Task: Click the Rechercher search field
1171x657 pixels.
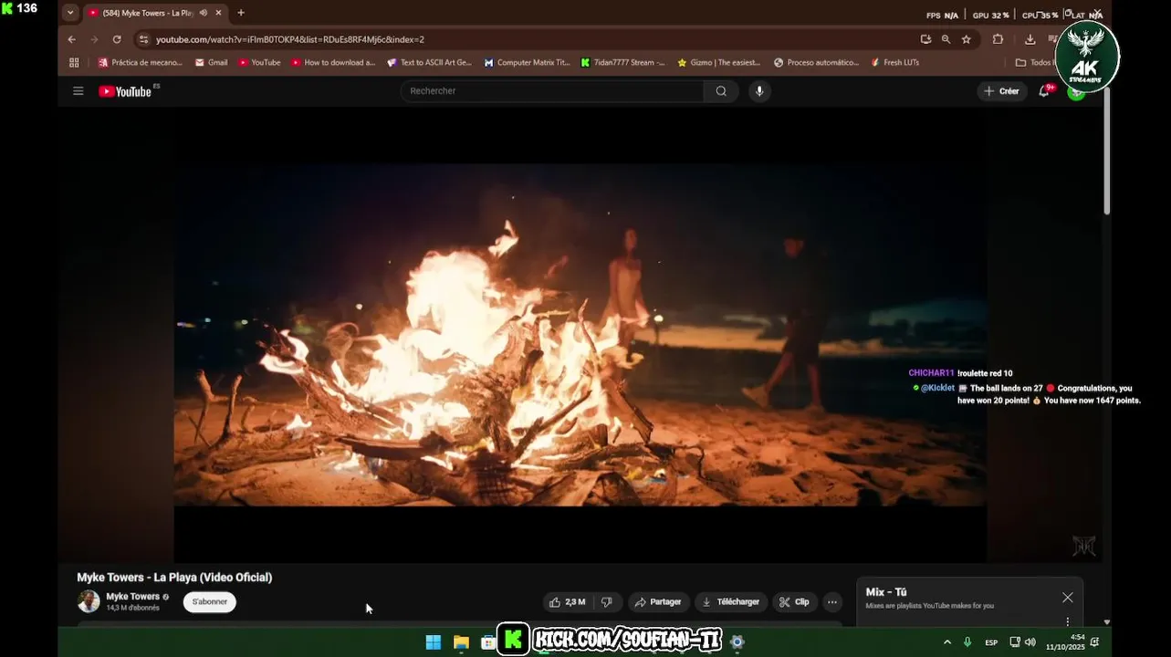Action: [x=552, y=91]
